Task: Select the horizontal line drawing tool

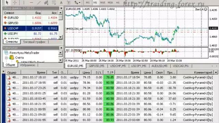Action: (31, 2)
